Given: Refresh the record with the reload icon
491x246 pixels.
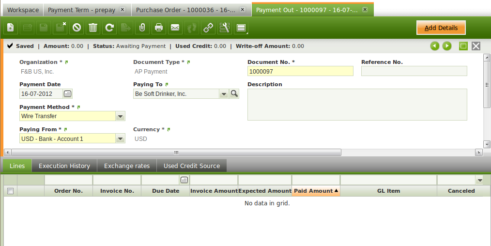Looking at the screenshot, I should 109,28.
